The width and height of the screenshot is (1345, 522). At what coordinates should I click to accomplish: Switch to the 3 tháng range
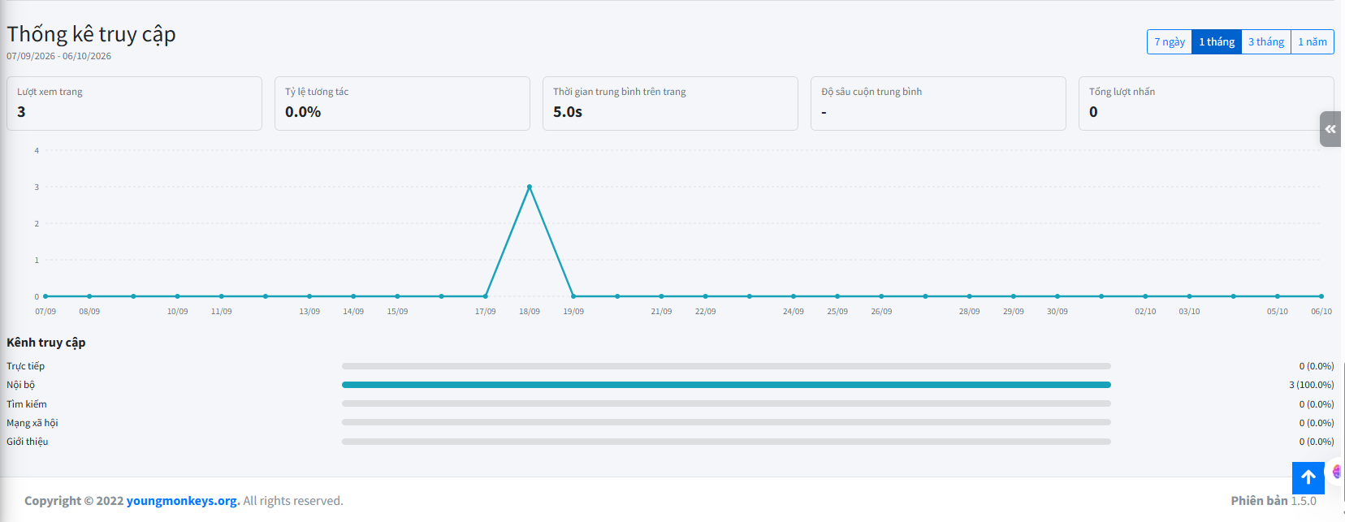1266,42
